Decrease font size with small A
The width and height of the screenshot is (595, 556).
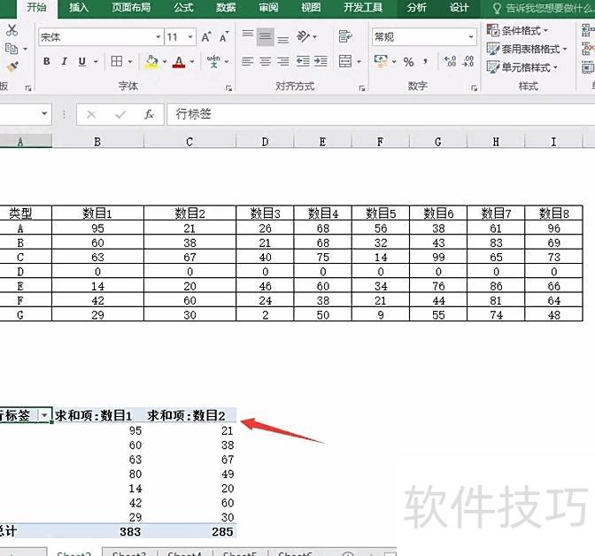(224, 37)
